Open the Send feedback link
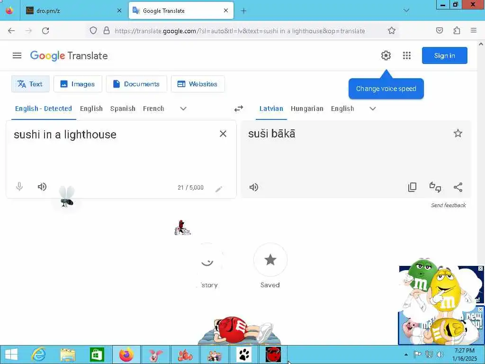485x364 pixels. tap(448, 205)
